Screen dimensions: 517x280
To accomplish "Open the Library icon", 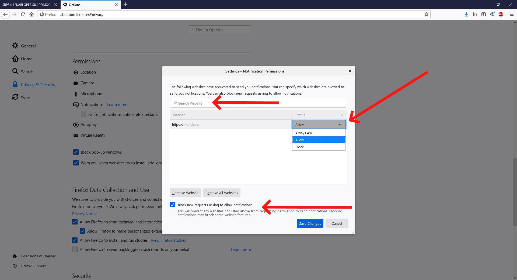I will pyautogui.click(x=475, y=14).
